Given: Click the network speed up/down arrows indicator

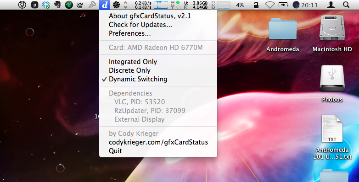Looking at the screenshot, I should [125, 5].
